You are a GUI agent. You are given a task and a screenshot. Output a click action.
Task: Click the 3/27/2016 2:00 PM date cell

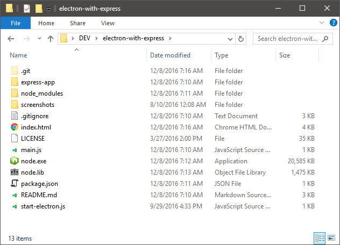point(176,139)
